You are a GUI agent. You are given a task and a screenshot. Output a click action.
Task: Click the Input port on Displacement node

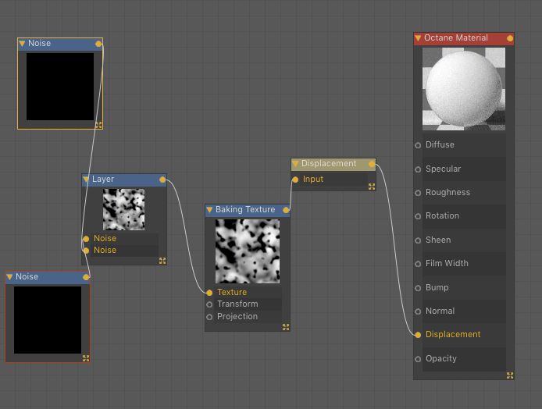coord(295,180)
